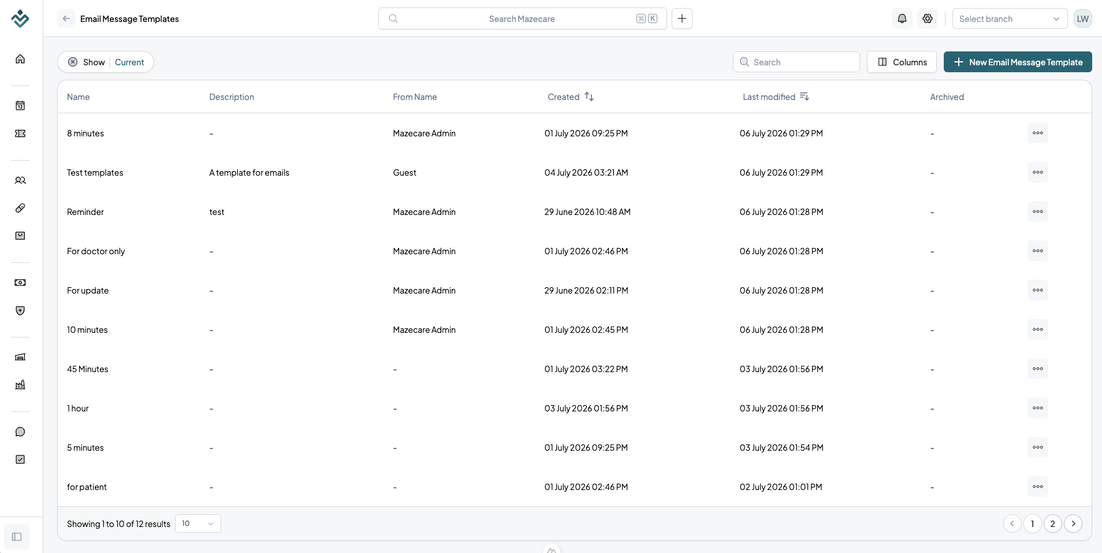The height and width of the screenshot is (553, 1102).
Task: Click the table Search input field
Action: coord(796,62)
